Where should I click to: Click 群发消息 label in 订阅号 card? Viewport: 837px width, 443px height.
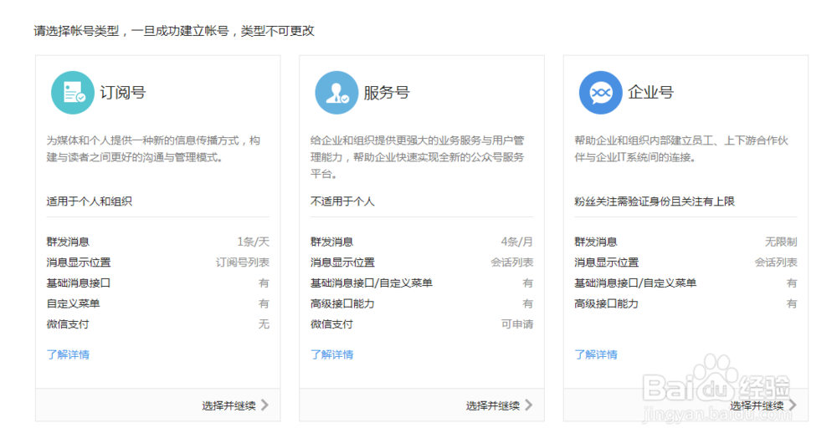pos(68,242)
